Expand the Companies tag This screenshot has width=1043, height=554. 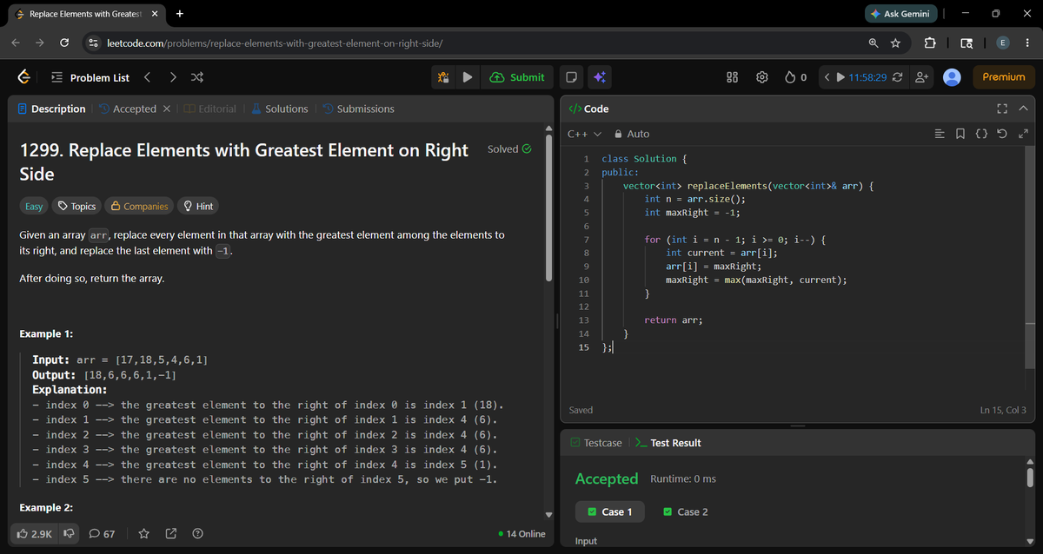click(x=137, y=206)
